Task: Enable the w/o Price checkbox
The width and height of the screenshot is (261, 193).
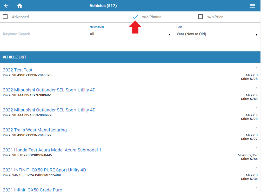Action: 200,17
